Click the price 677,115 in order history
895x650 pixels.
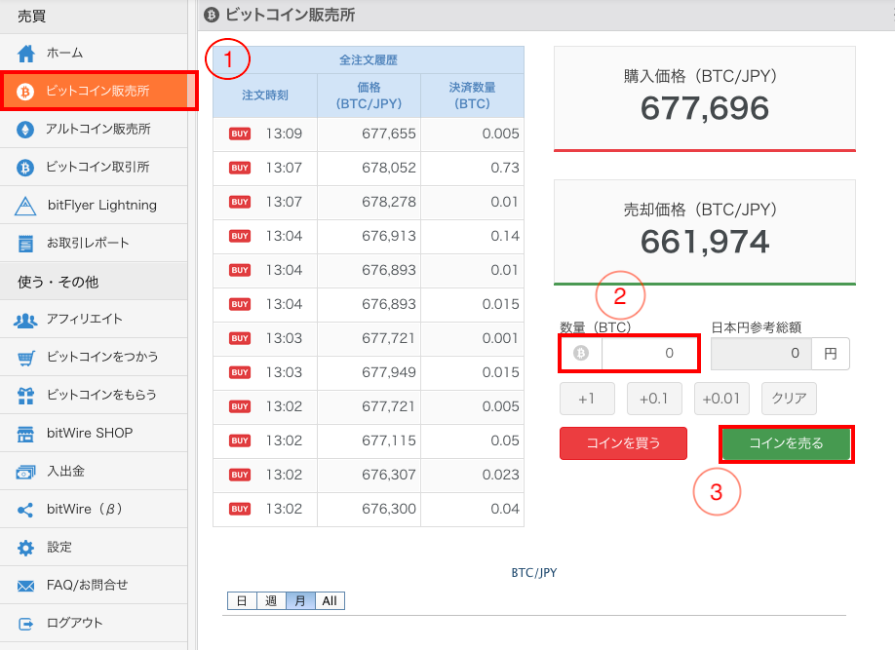tap(389, 440)
